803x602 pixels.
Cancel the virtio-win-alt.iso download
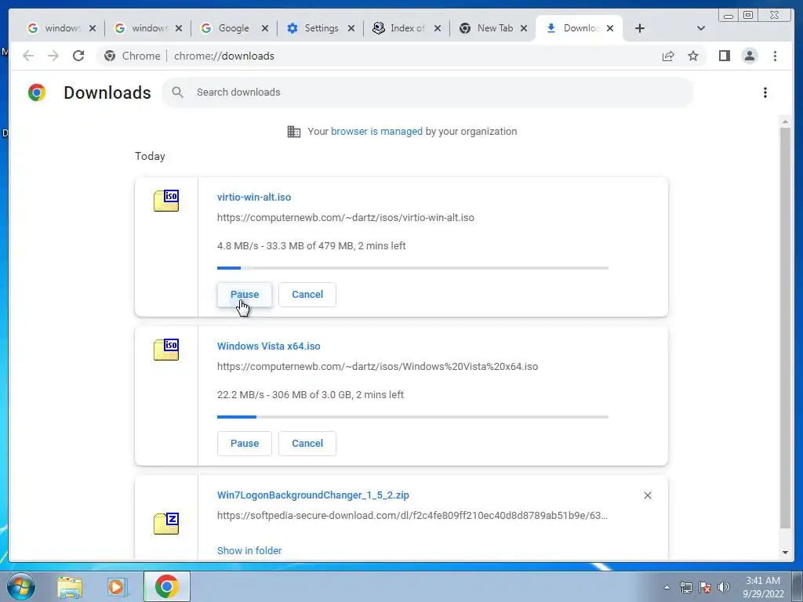tap(307, 295)
